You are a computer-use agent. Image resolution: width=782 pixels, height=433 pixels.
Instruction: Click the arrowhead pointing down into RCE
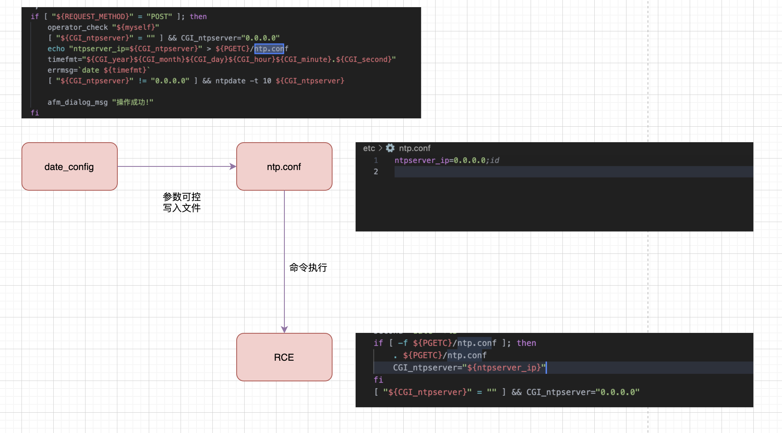284,329
